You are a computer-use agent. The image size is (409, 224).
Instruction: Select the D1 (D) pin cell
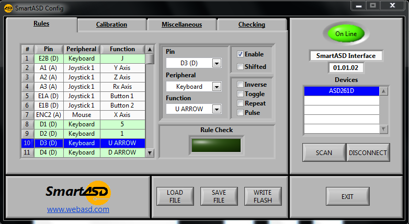point(49,124)
